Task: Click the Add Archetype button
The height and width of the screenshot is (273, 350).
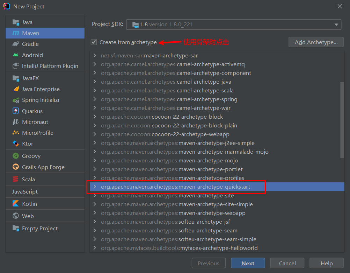Action: pyautogui.click(x=316, y=42)
